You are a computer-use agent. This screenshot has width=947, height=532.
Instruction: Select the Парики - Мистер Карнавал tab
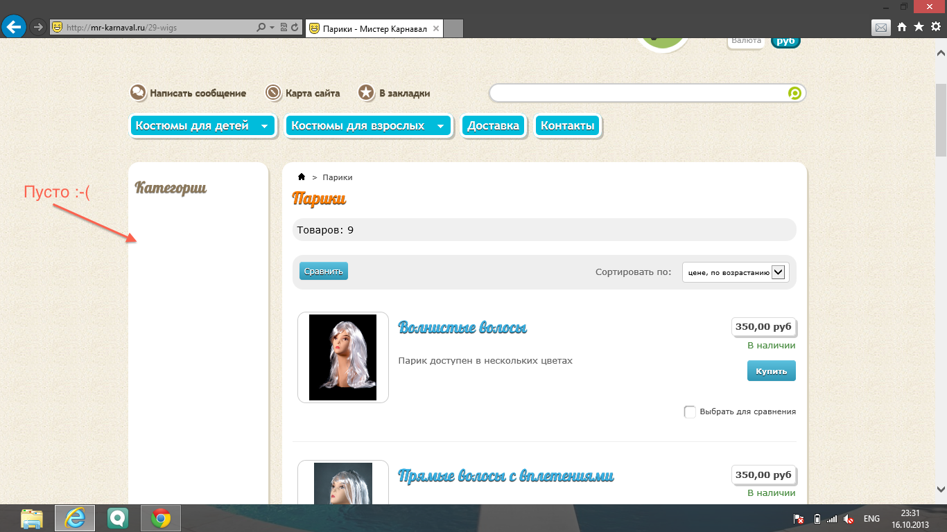(x=374, y=28)
